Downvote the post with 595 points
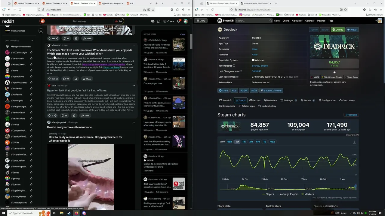Screen dimensions: 385x216 coord(57,38)
